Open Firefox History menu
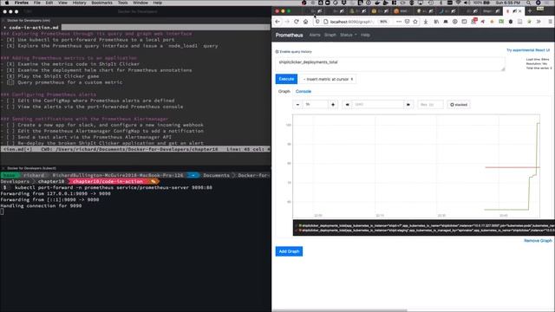 tap(79, 3)
